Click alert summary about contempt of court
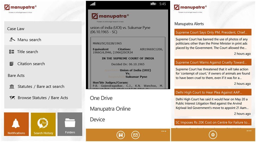 click(x=213, y=74)
